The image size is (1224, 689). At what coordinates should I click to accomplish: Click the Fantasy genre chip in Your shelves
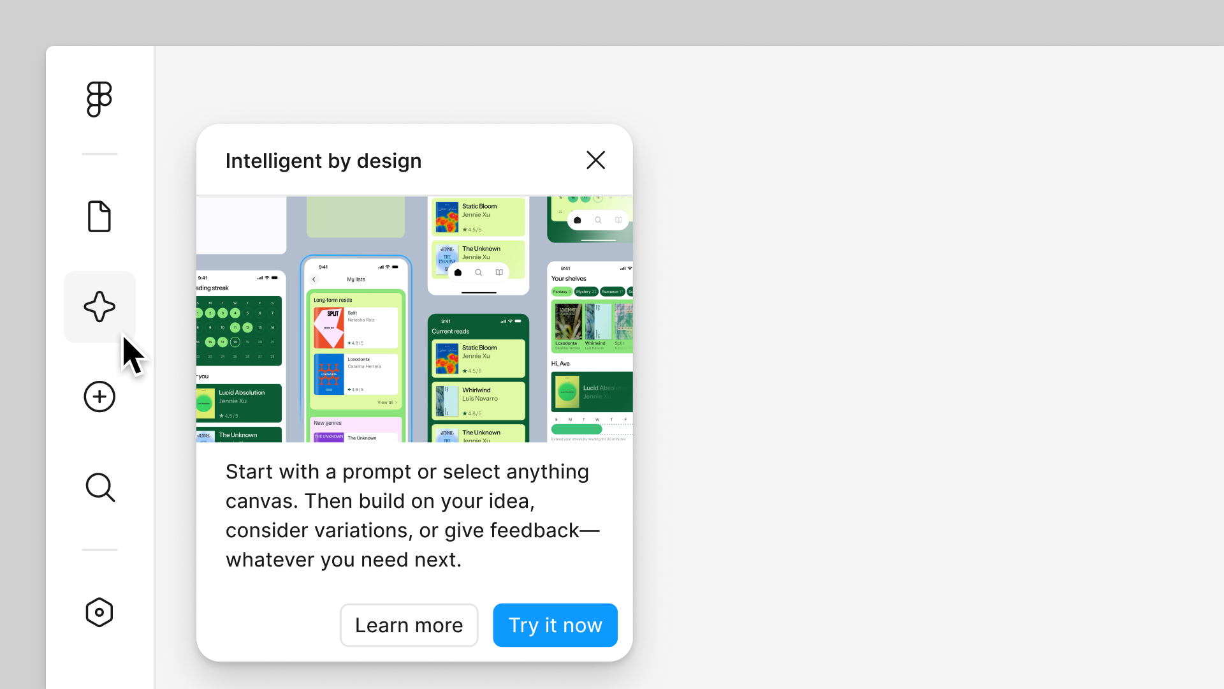point(562,292)
